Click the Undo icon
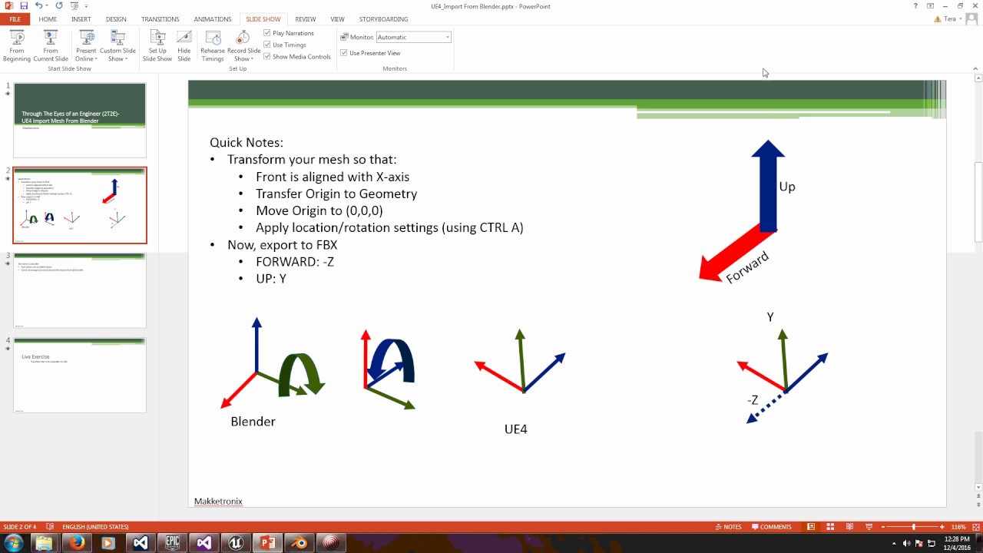 coord(38,5)
